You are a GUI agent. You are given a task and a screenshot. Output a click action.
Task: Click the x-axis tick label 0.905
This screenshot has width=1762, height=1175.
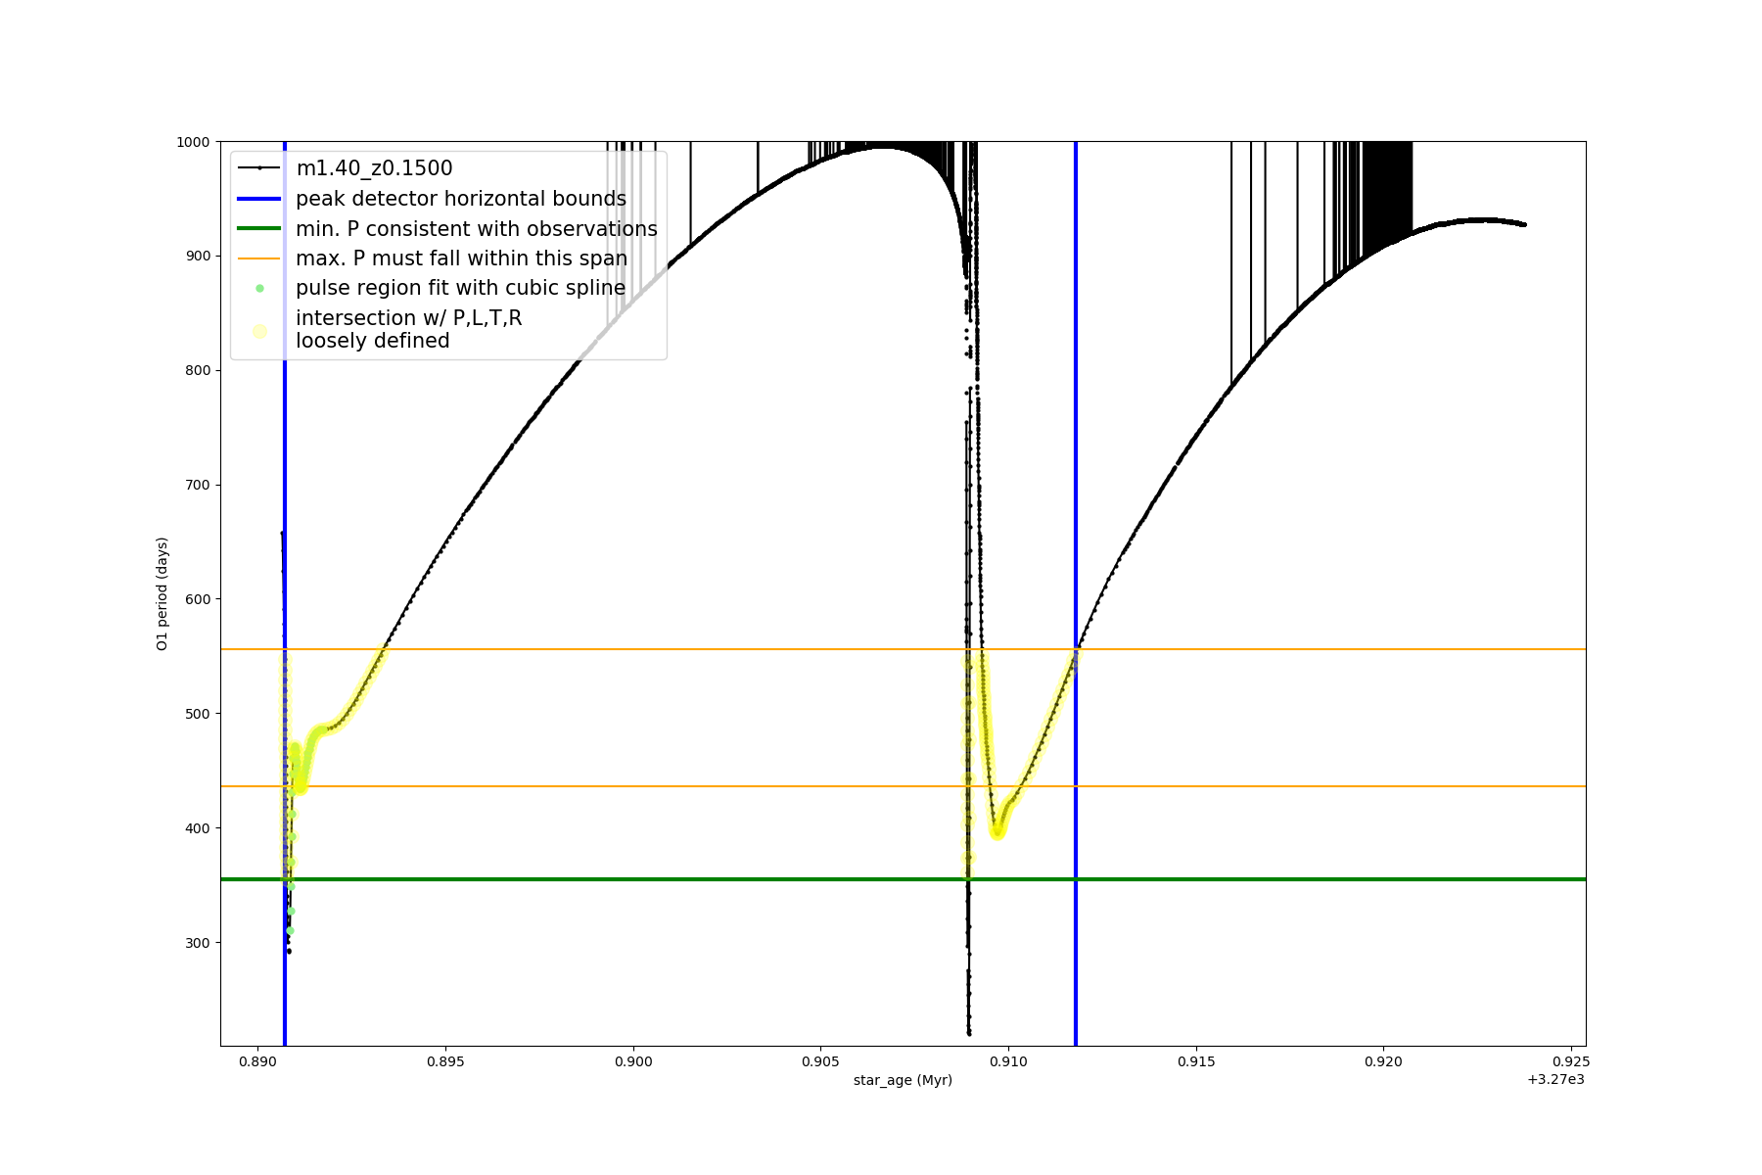(820, 1061)
